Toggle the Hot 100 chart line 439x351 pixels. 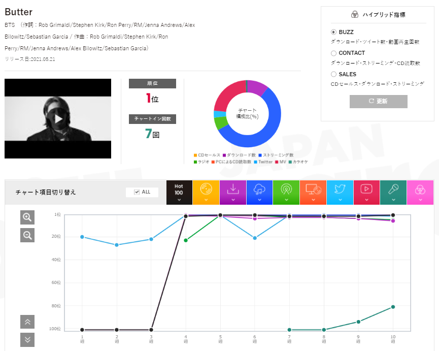pos(179,193)
